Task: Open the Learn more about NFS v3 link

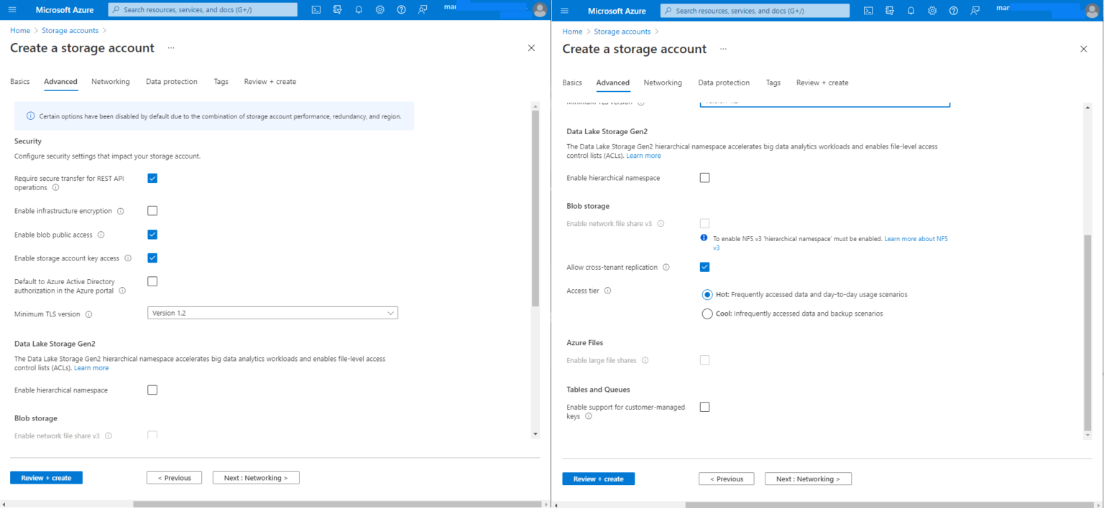Action: point(916,237)
